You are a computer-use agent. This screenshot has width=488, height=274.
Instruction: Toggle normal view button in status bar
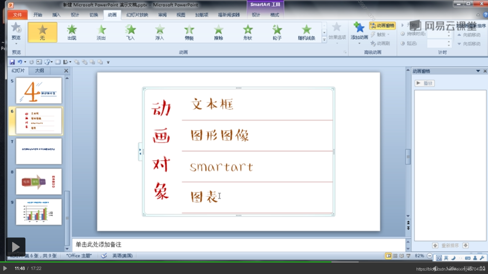388,256
